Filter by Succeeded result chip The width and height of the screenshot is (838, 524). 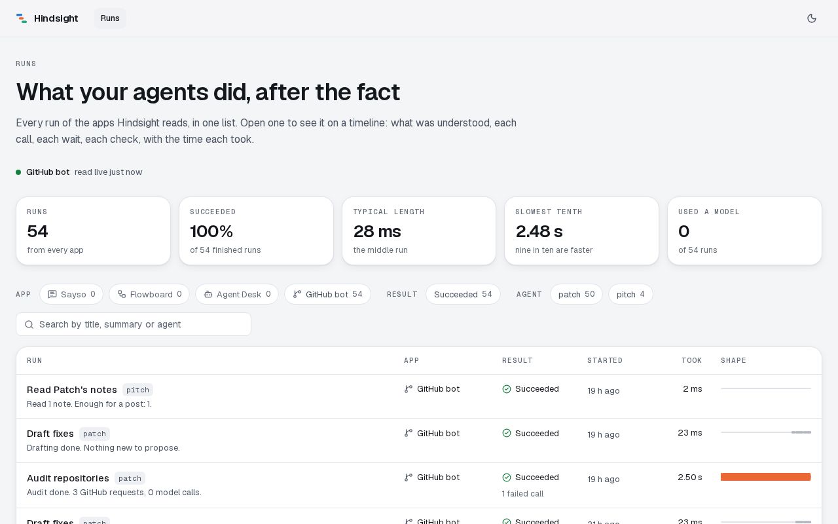tap(463, 294)
